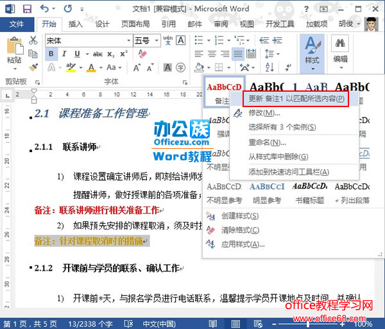
Task: Apply yellow text highlight color
Action: [x=71, y=67]
